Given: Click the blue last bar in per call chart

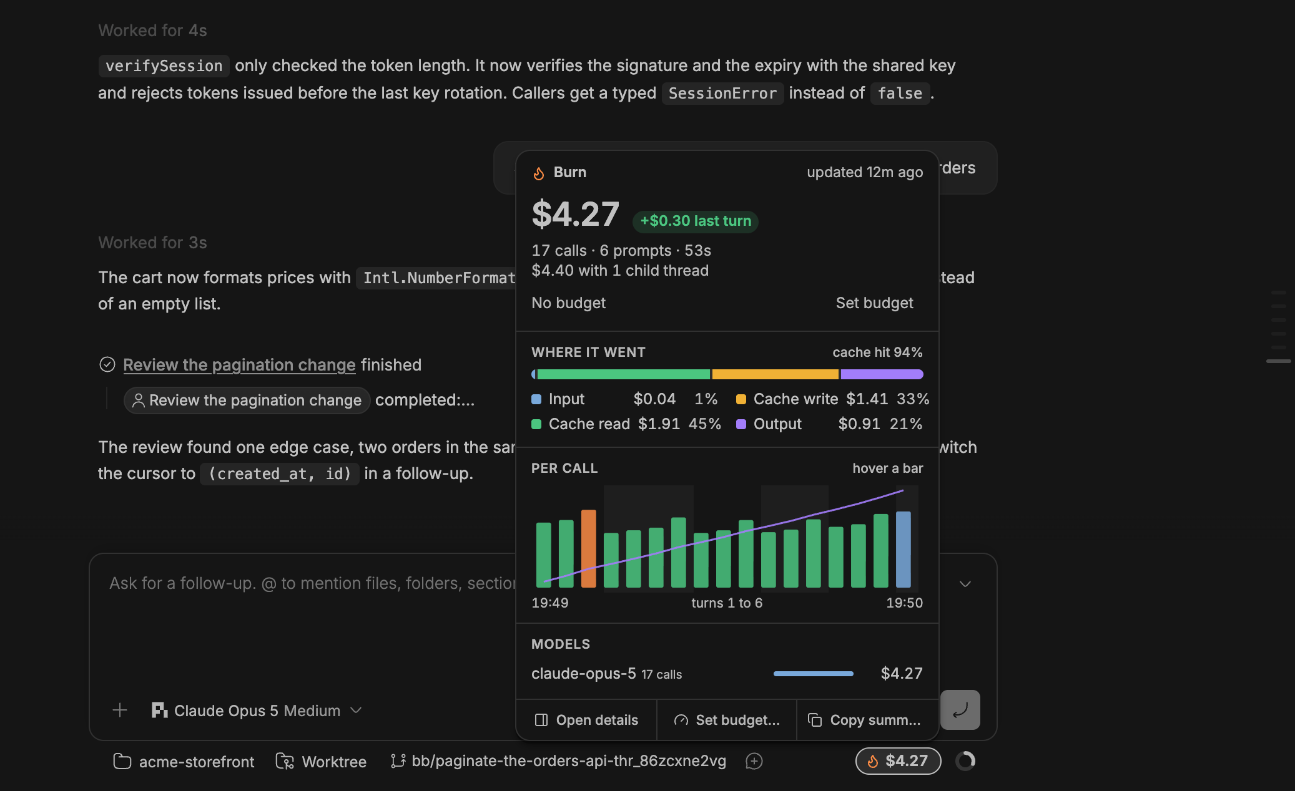Looking at the screenshot, I should [903, 549].
